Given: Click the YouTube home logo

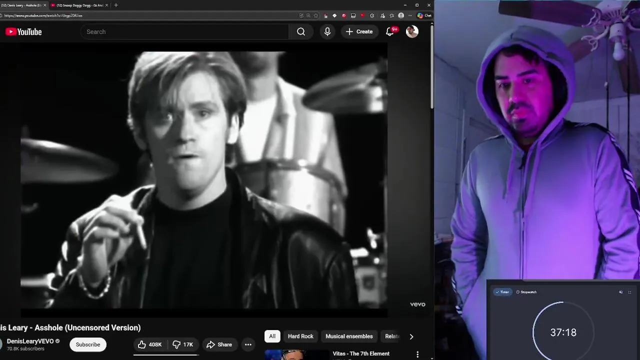Looking at the screenshot, I should [23, 31].
